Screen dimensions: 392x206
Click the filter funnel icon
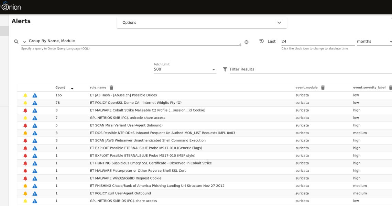(x=225, y=69)
